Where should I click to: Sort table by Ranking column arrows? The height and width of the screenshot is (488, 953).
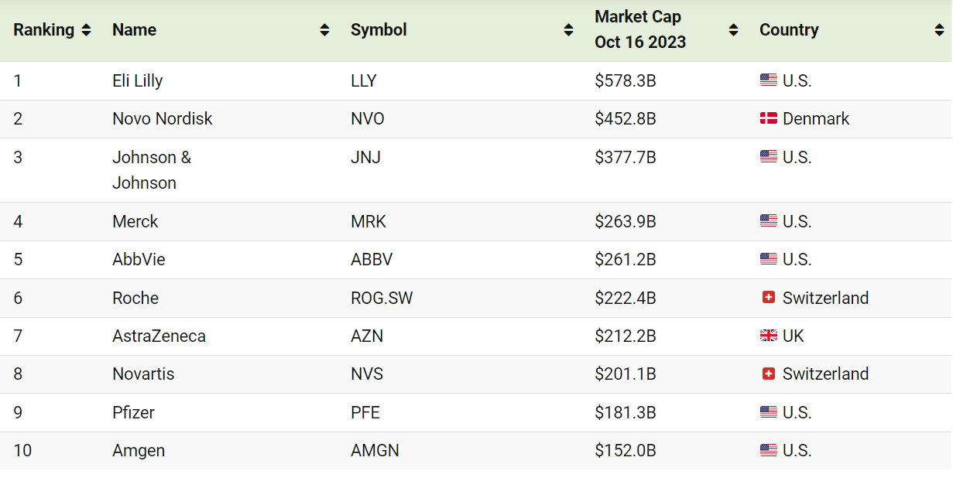click(86, 30)
